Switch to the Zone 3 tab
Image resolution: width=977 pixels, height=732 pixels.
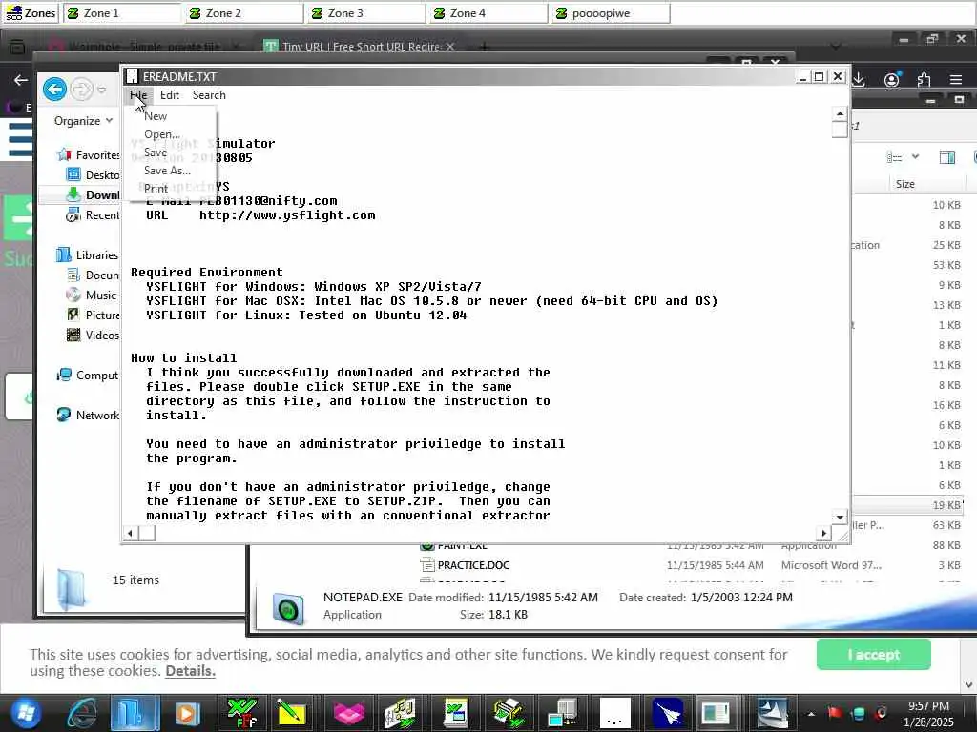pyautogui.click(x=366, y=13)
